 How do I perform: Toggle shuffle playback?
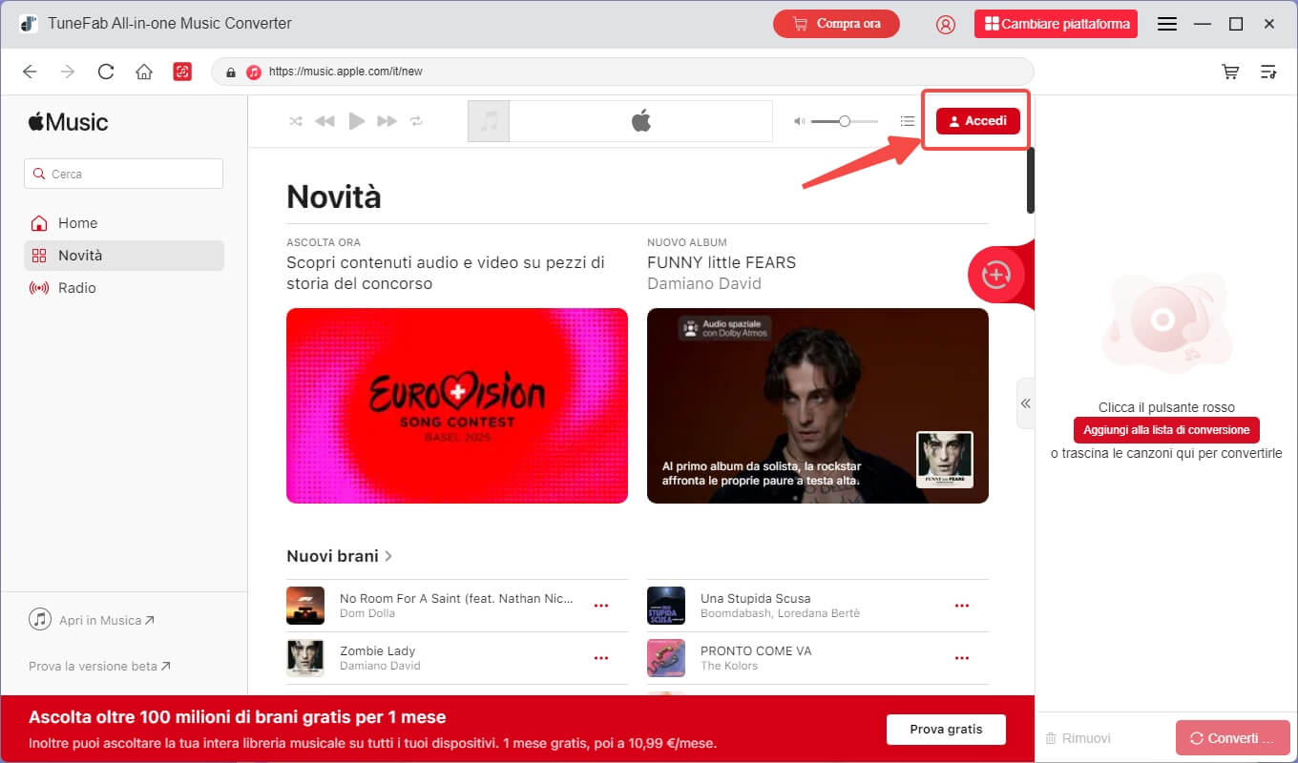296,121
